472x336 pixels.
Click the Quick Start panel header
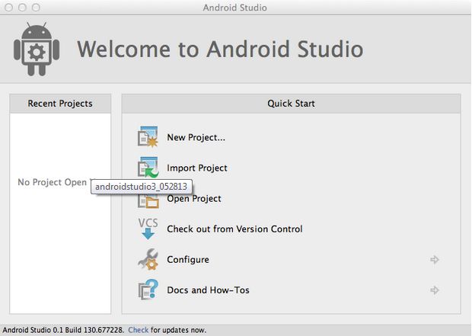coord(291,104)
